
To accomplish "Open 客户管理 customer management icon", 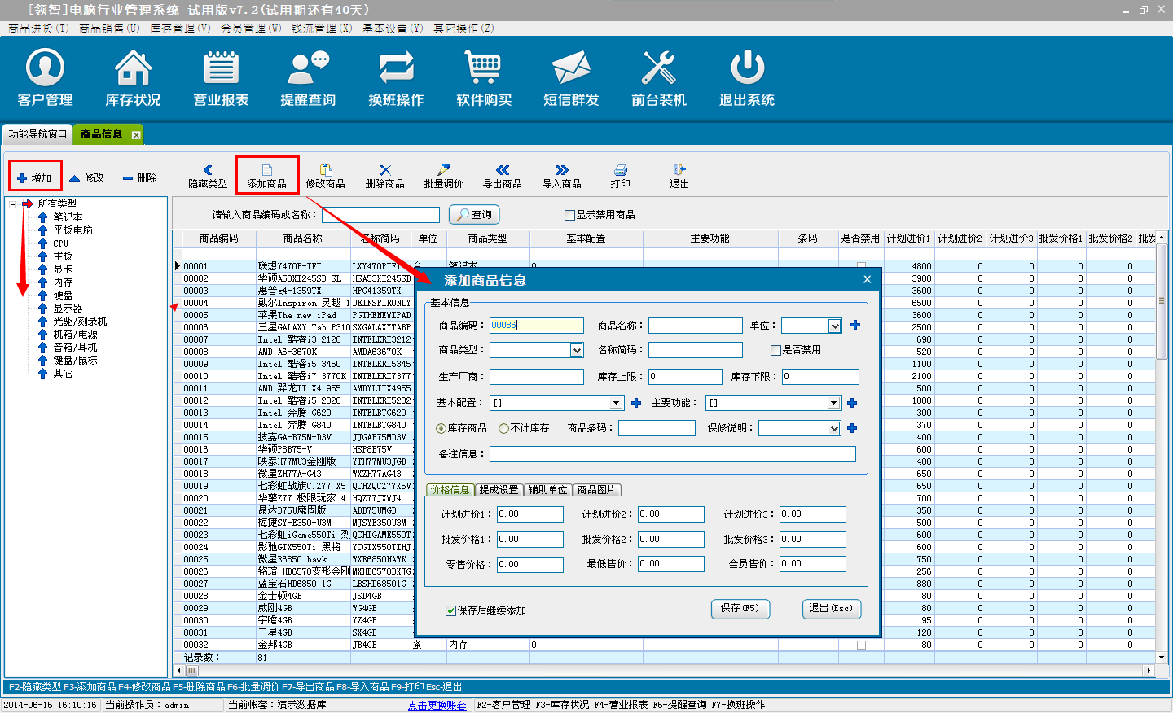I will coord(46,68).
